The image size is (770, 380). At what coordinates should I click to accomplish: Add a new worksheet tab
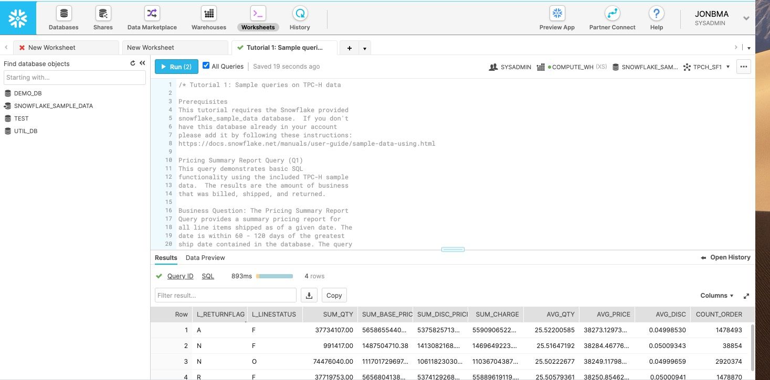(349, 48)
